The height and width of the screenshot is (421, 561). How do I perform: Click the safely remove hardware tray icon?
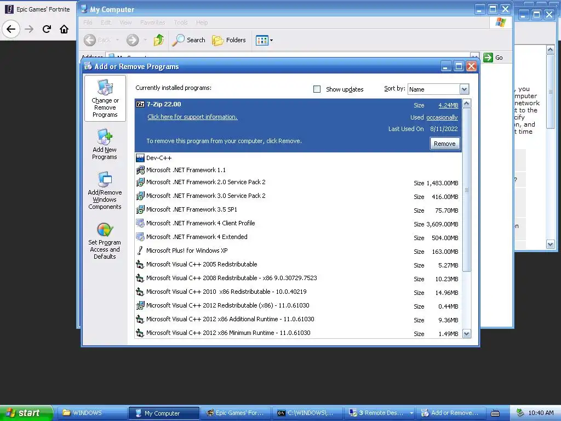(x=520, y=413)
